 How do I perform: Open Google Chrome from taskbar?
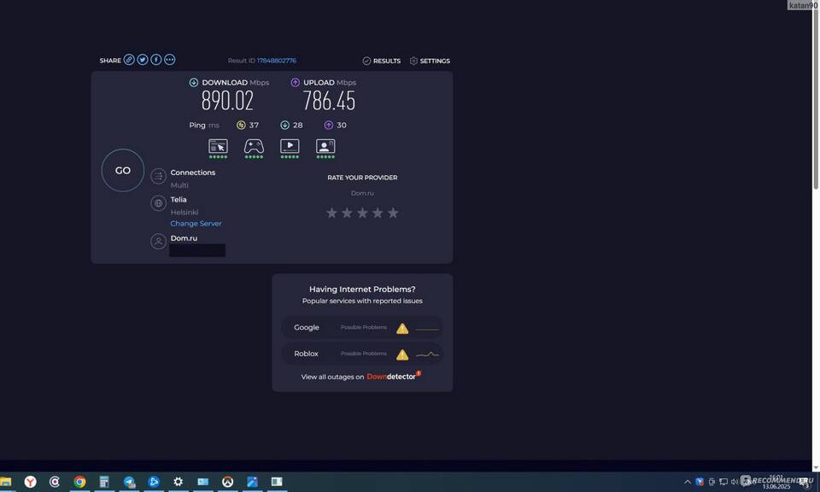point(79,482)
